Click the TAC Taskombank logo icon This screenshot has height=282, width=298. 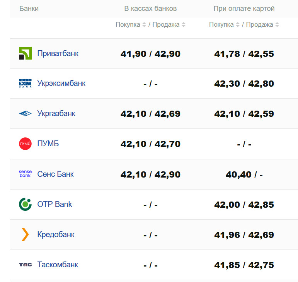(25, 265)
